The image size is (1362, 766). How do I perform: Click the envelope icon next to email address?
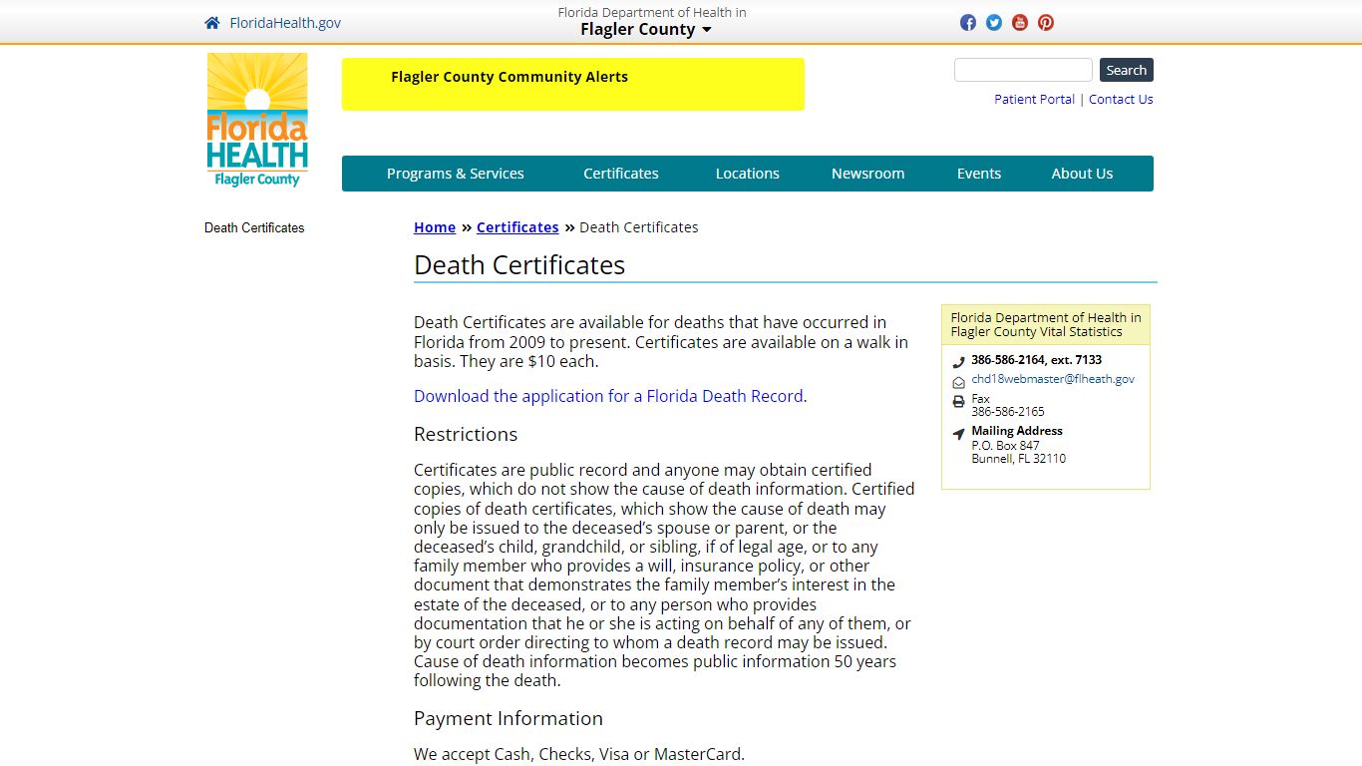coord(958,382)
